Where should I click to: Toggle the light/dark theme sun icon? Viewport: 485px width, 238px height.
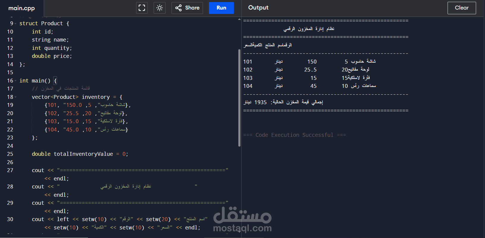coord(160,8)
